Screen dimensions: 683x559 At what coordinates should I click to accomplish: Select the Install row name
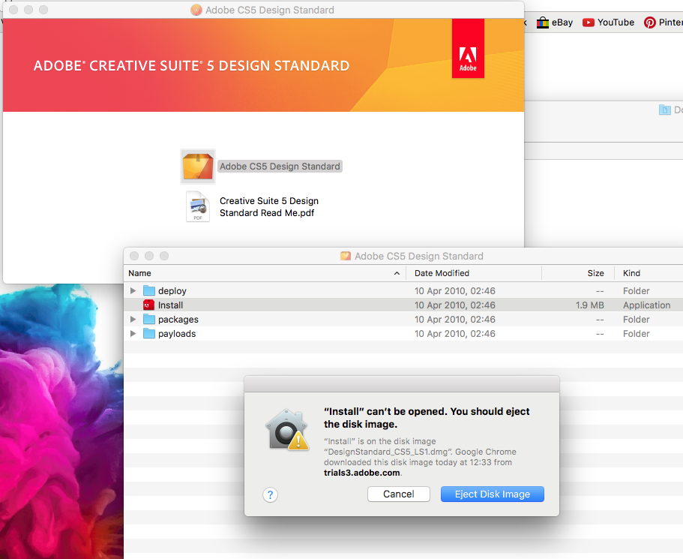click(x=170, y=305)
